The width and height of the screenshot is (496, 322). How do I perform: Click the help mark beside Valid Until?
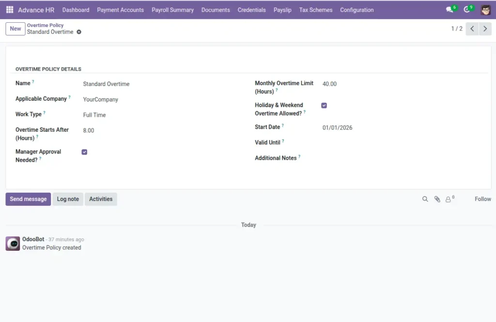(283, 141)
